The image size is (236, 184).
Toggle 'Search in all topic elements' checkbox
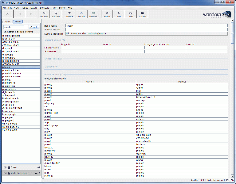click(x=5, y=32)
